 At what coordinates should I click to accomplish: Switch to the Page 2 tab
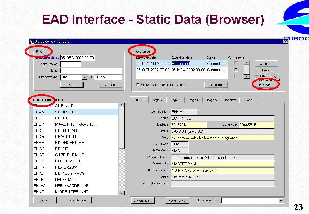coord(157,100)
